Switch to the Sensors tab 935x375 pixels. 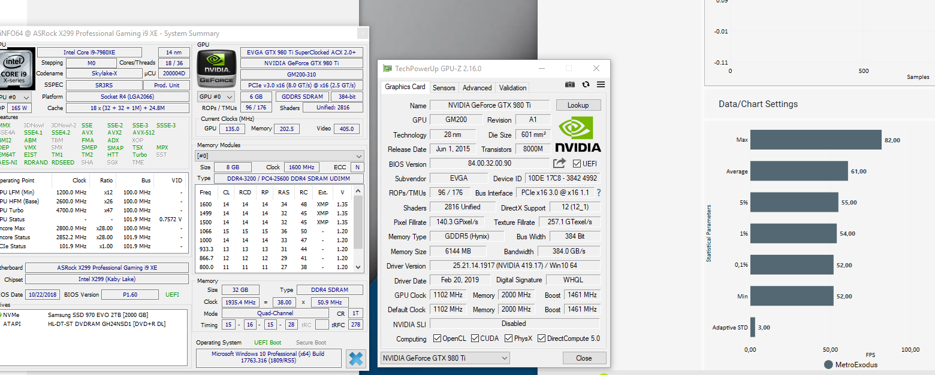coord(444,87)
